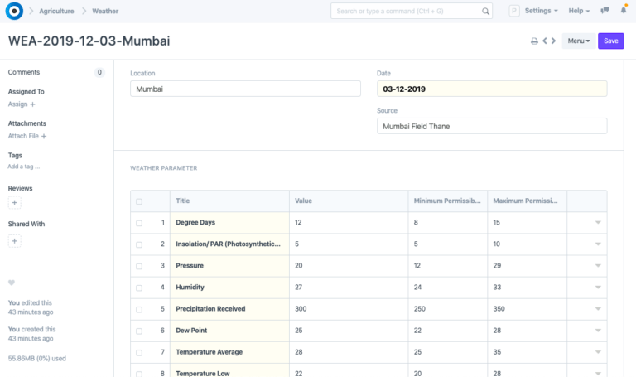Navigate to Agriculture breadcrumb
Image resolution: width=636 pixels, height=377 pixels.
(56, 11)
